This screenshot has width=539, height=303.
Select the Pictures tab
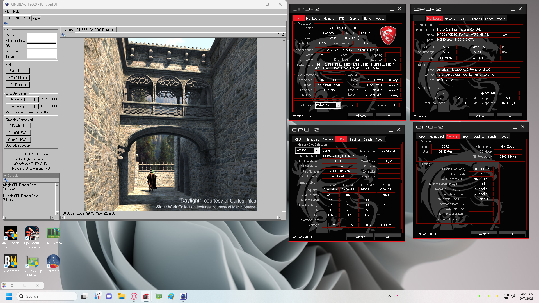pos(67,29)
